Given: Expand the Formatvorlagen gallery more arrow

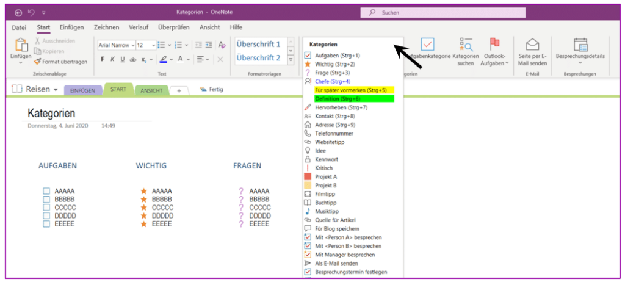Looking at the screenshot, I should tap(291, 59).
